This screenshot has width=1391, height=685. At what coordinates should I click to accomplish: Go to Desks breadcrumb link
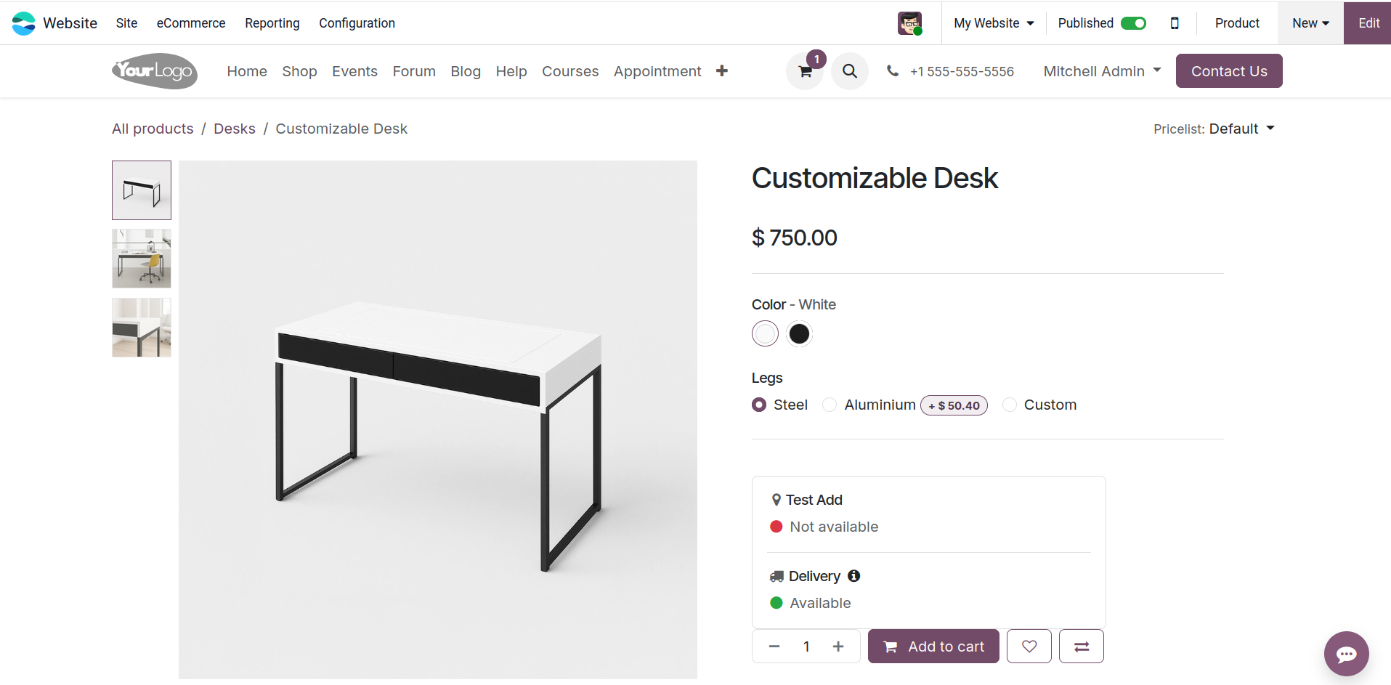click(x=234, y=129)
